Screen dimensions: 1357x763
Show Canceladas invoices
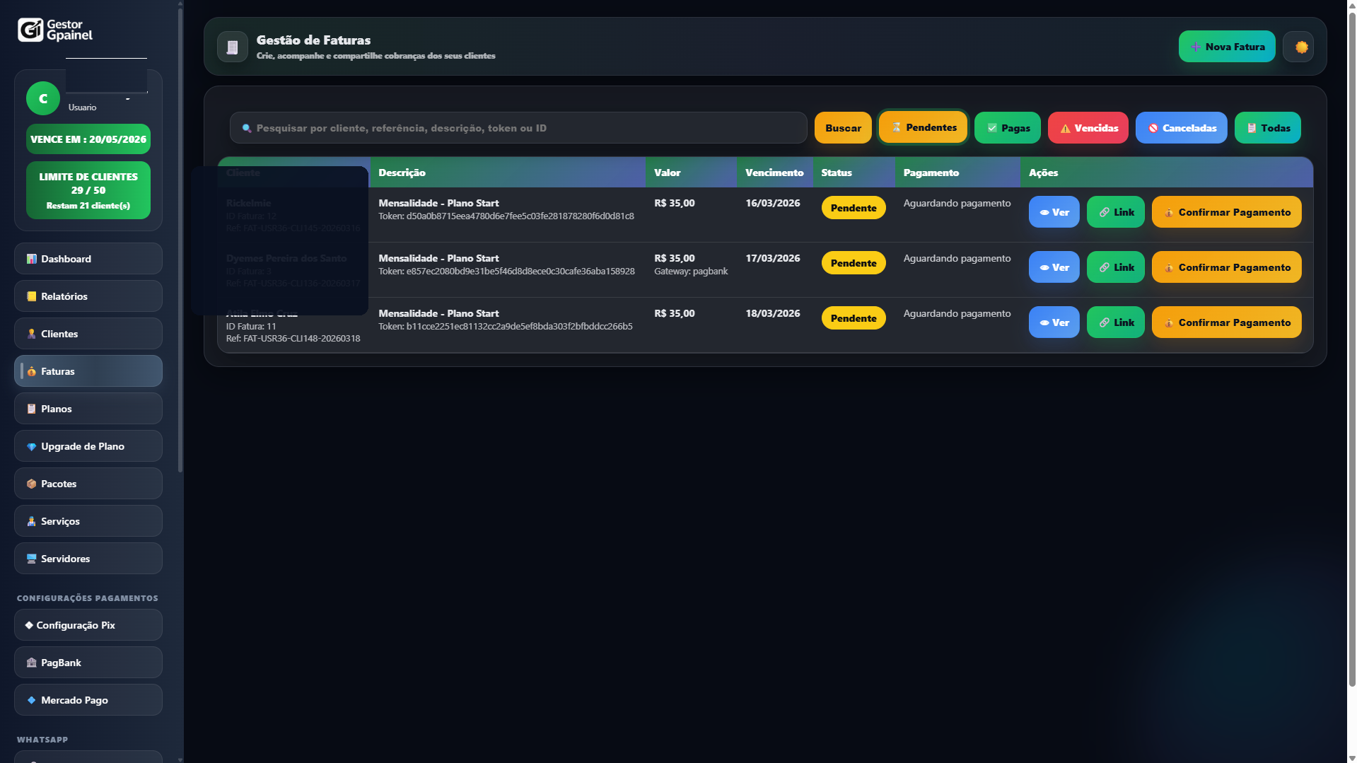tap(1181, 128)
